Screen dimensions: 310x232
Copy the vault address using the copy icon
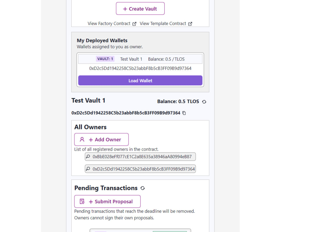(x=184, y=113)
